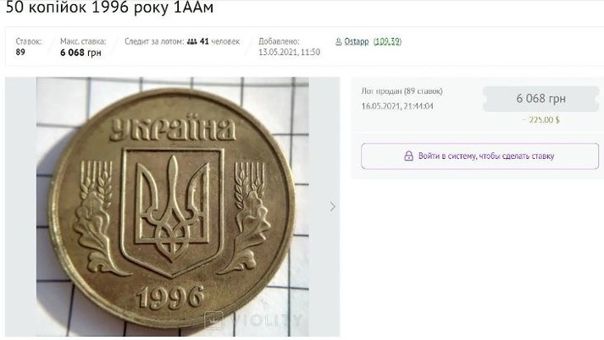Open the 1996 coin photo
Image resolution: width=604 pixels, height=340 pixels.
pyautogui.click(x=173, y=207)
